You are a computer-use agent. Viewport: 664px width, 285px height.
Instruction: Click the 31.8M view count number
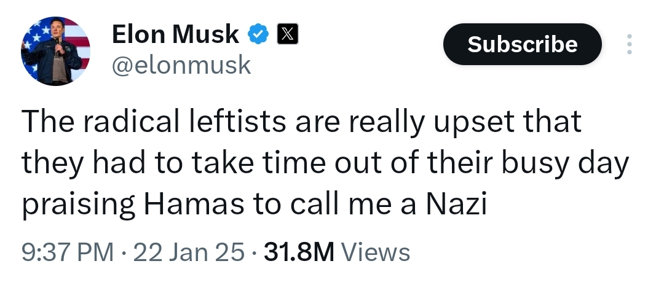298,252
